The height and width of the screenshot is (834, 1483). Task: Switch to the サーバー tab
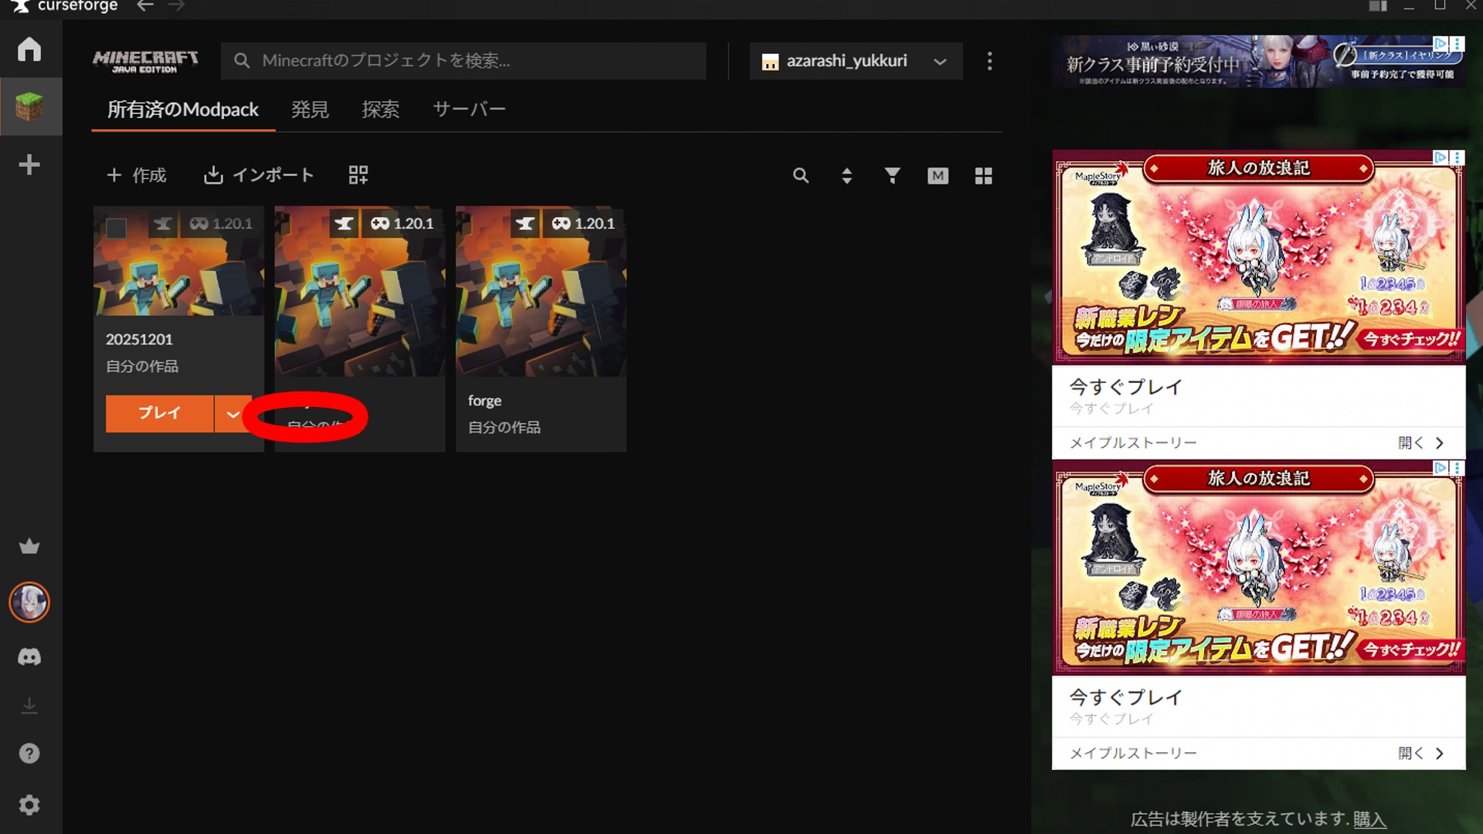(x=470, y=110)
